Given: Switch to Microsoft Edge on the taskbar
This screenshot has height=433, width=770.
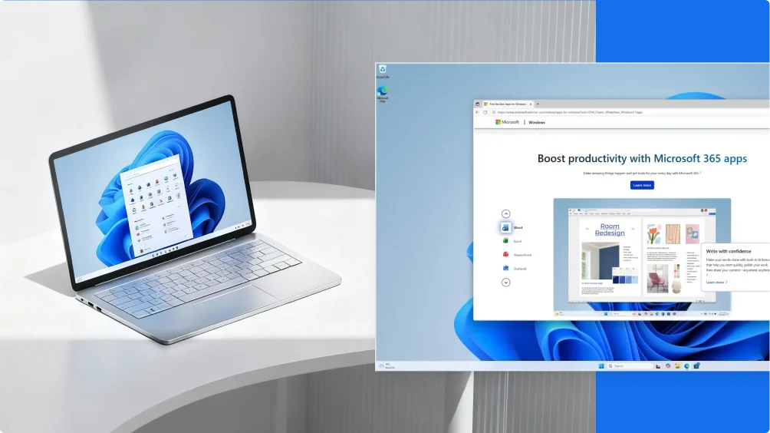Looking at the screenshot, I should [x=686, y=365].
